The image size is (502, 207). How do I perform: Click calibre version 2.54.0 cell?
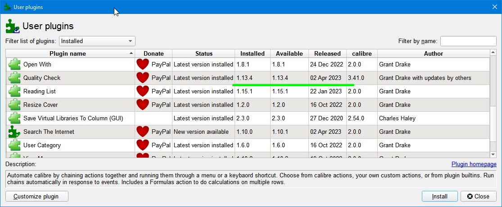pos(362,118)
